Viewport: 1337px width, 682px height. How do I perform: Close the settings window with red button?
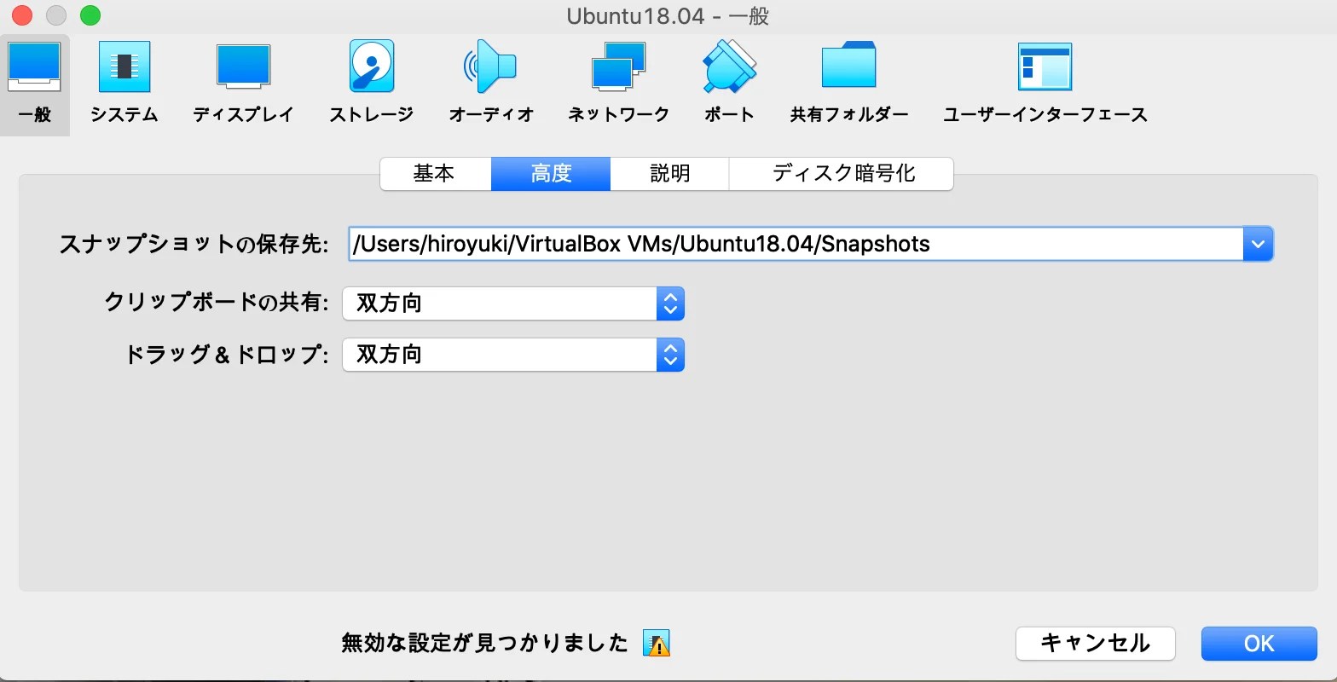[21, 15]
